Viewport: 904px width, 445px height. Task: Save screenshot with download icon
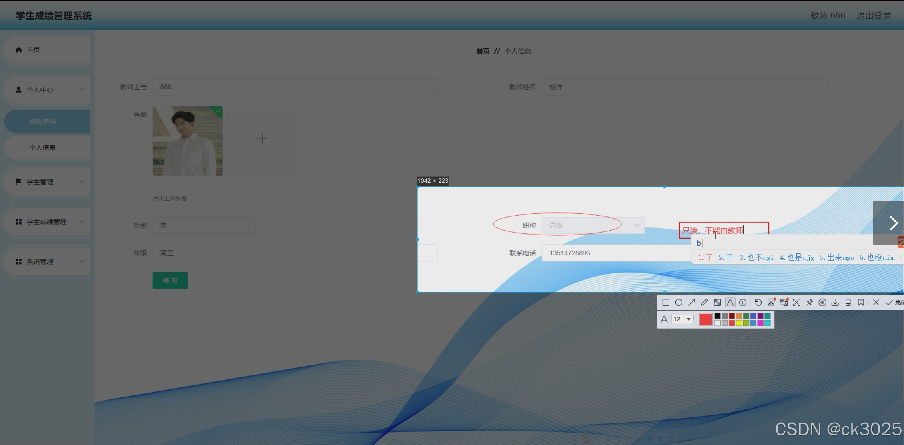pyautogui.click(x=835, y=303)
